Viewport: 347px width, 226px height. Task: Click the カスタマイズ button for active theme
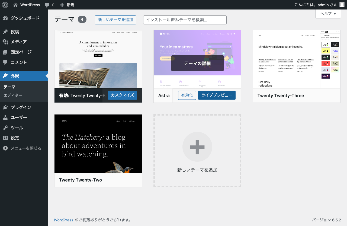[123, 95]
